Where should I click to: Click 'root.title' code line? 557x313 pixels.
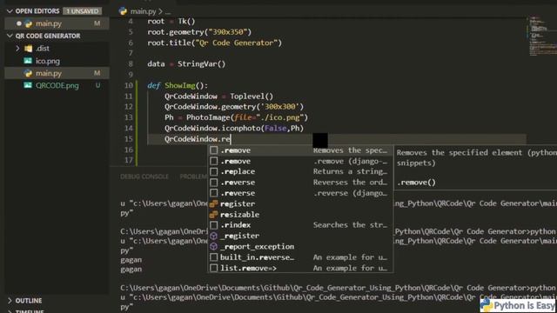pyautogui.click(x=215, y=43)
